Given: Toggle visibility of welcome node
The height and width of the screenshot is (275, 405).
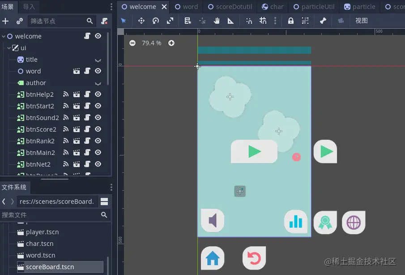Looking at the screenshot, I should point(98,36).
